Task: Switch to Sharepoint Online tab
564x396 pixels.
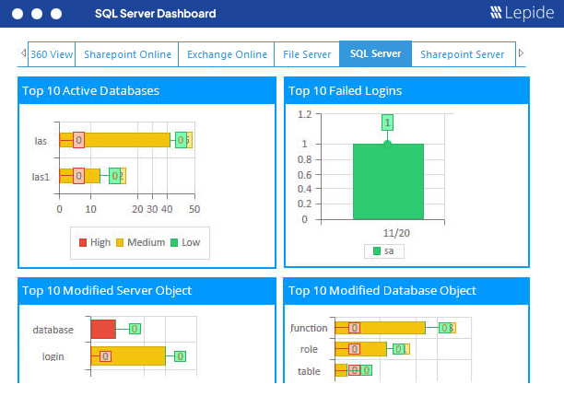Action: point(127,54)
